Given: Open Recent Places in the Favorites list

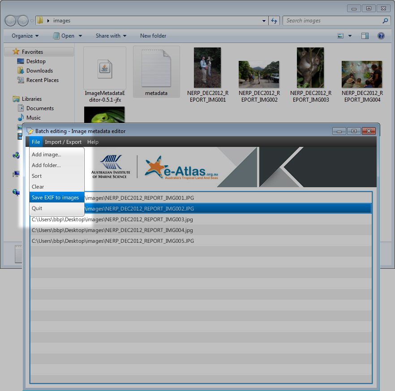Looking at the screenshot, I should (x=42, y=80).
